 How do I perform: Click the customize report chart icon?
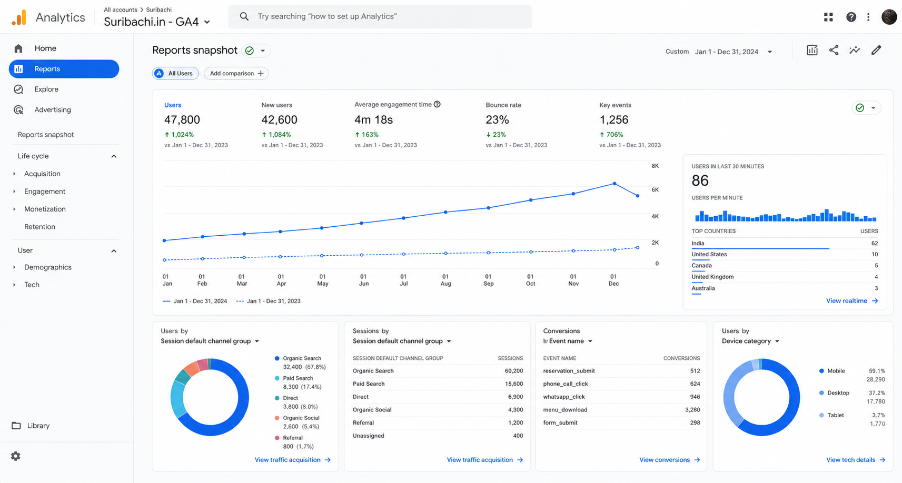tap(812, 51)
